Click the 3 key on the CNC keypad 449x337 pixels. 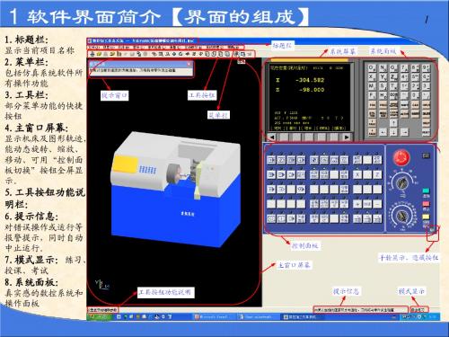click(426, 86)
